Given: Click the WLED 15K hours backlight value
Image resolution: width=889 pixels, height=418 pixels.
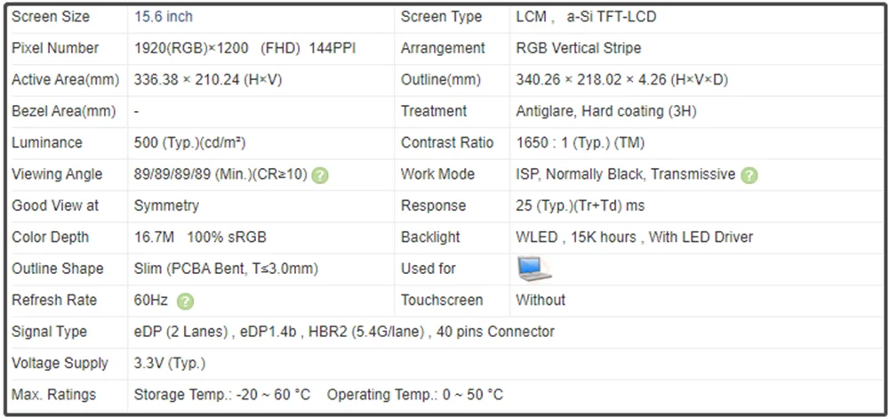Looking at the screenshot, I should [x=634, y=237].
